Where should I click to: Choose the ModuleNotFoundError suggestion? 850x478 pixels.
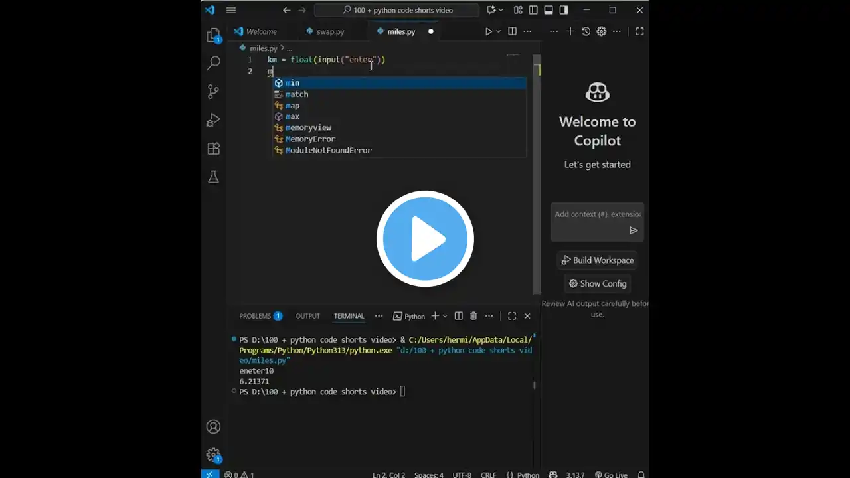[400, 150]
